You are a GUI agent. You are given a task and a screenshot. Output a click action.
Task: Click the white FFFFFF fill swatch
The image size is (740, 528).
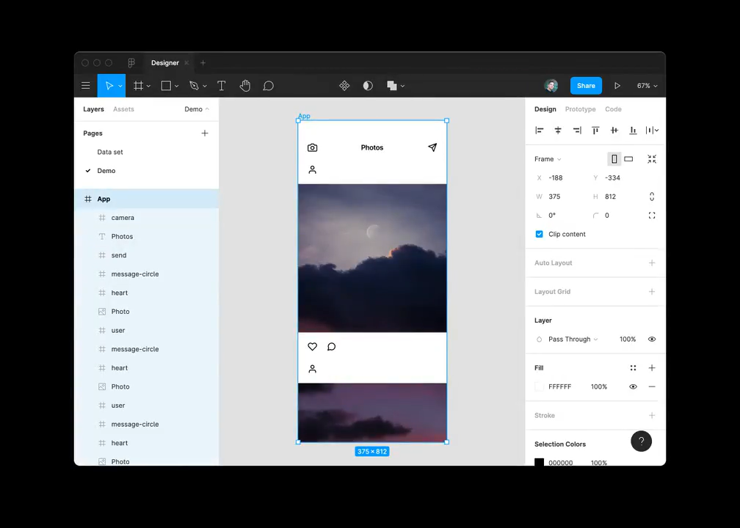pos(540,386)
